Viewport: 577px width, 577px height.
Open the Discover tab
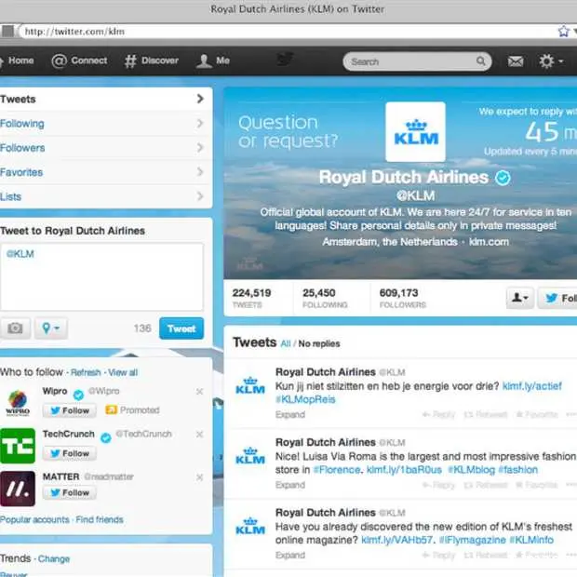click(152, 60)
